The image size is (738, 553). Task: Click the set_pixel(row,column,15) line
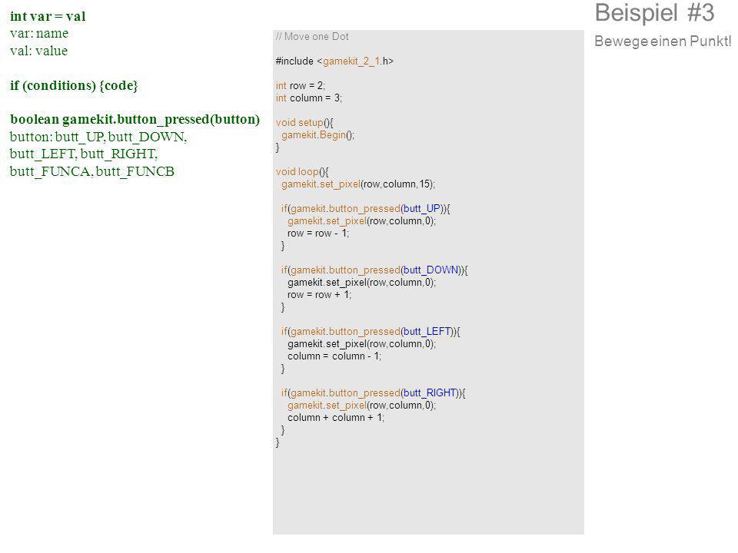pyautogui.click(x=358, y=184)
